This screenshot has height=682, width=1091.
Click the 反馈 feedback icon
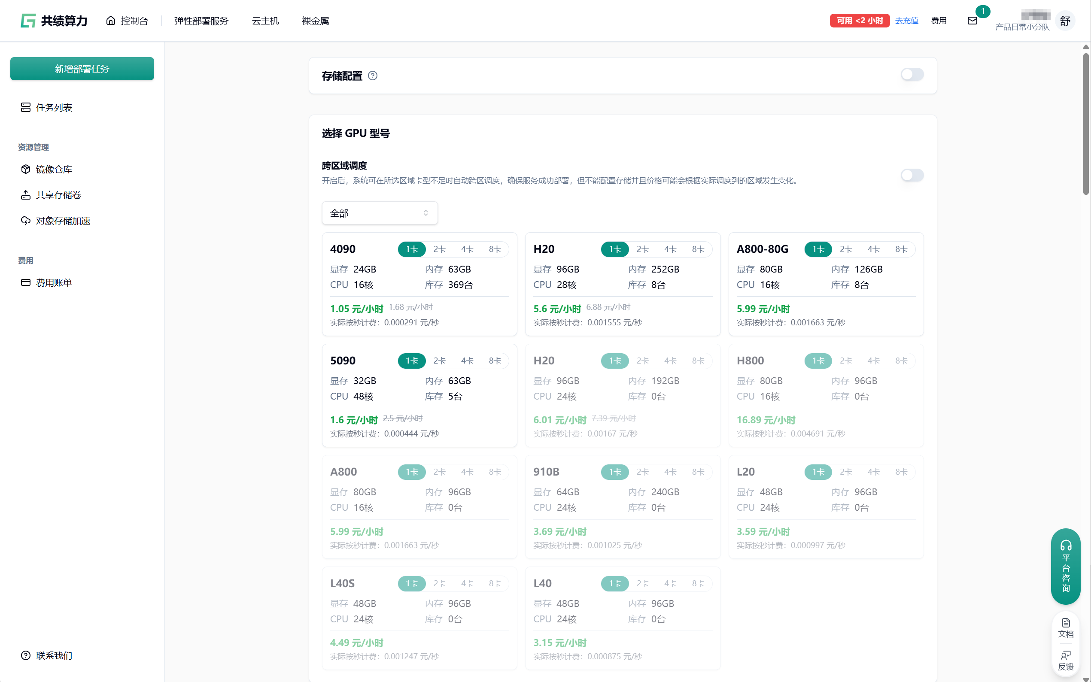1065,661
